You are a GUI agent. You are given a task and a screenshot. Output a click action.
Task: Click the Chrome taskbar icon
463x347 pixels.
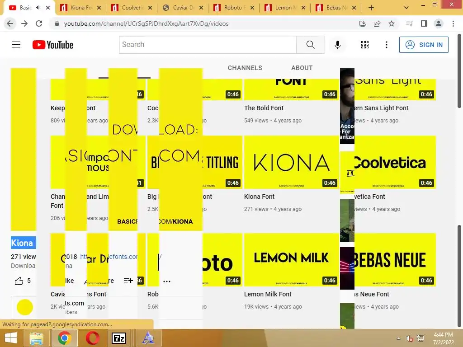point(64,338)
